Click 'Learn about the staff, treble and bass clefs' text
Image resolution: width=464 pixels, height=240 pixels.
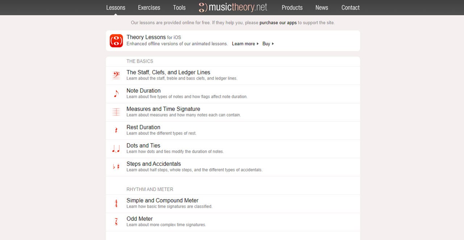click(182, 78)
